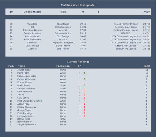Screen dimensions: 156x137
Task: Click up arrow beside Callum Whitehead's change
Action: 80,79
